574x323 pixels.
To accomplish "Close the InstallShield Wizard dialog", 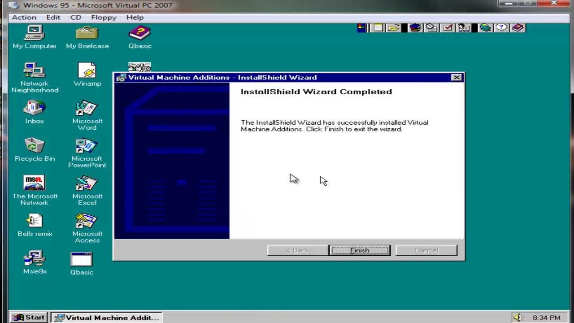I will click(457, 78).
